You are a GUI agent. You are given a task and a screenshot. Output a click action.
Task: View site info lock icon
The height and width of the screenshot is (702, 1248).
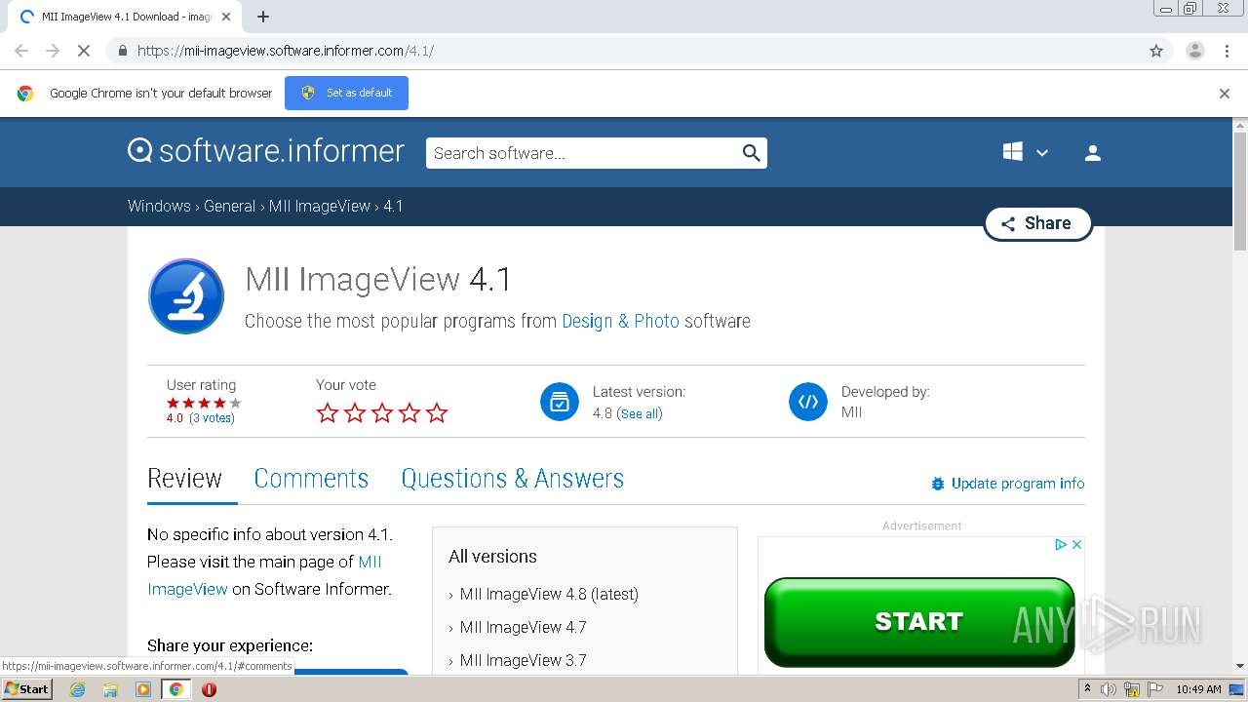(x=122, y=51)
